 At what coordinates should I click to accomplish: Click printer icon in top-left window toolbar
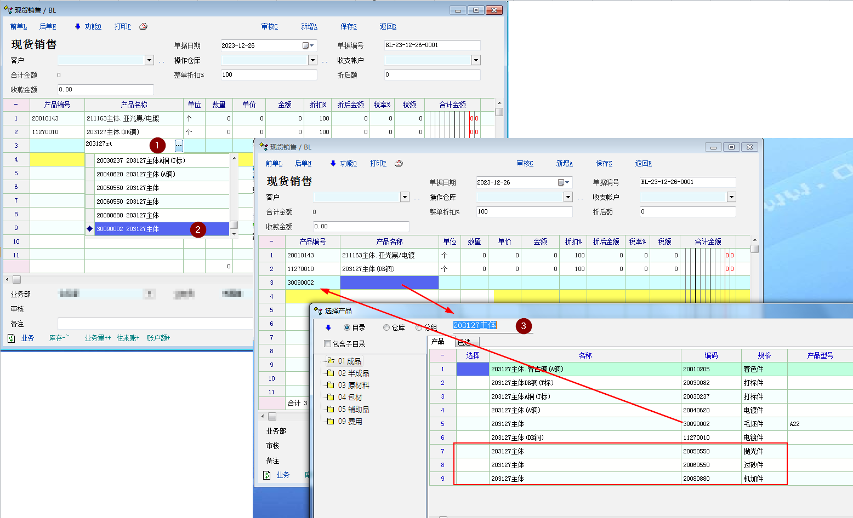[143, 26]
